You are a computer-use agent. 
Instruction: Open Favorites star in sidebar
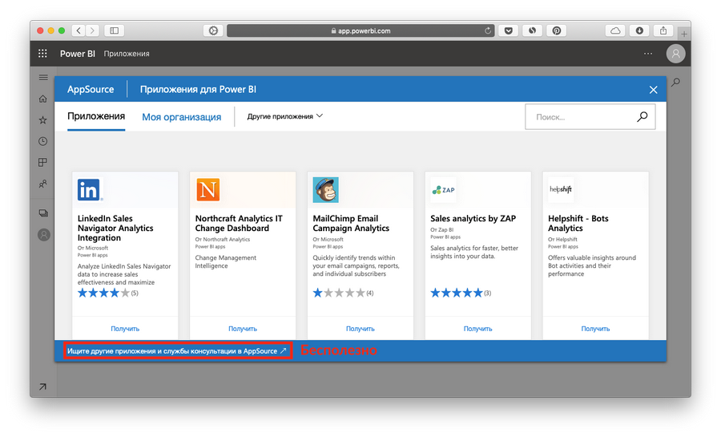click(x=43, y=119)
